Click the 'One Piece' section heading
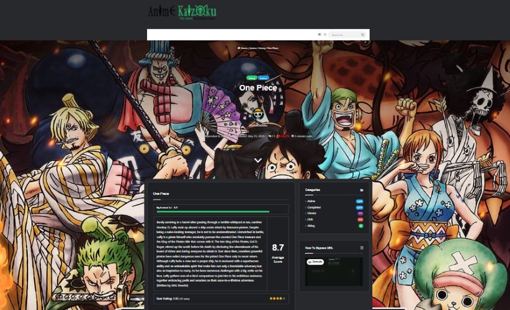Viewport: 510px width, 310px height. click(161, 193)
